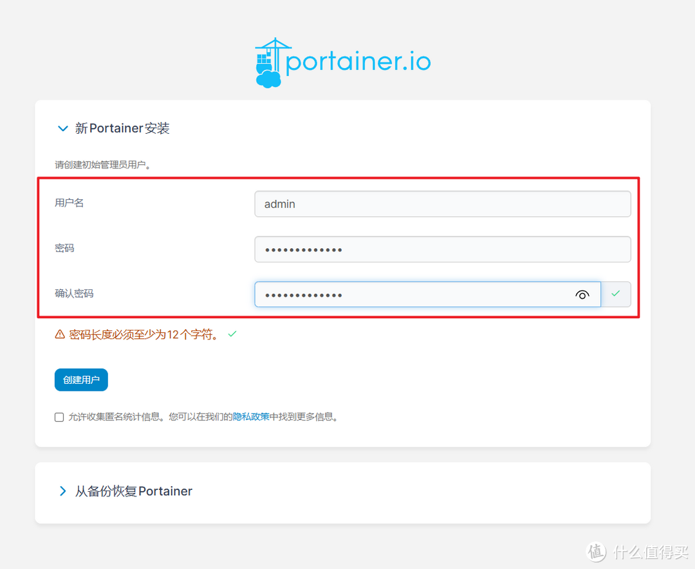Screen dimensions: 695x569
Task: Click the green check after the password length warning
Action: [232, 334]
